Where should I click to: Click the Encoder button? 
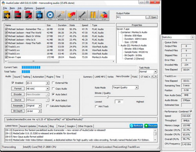pos(18,94)
